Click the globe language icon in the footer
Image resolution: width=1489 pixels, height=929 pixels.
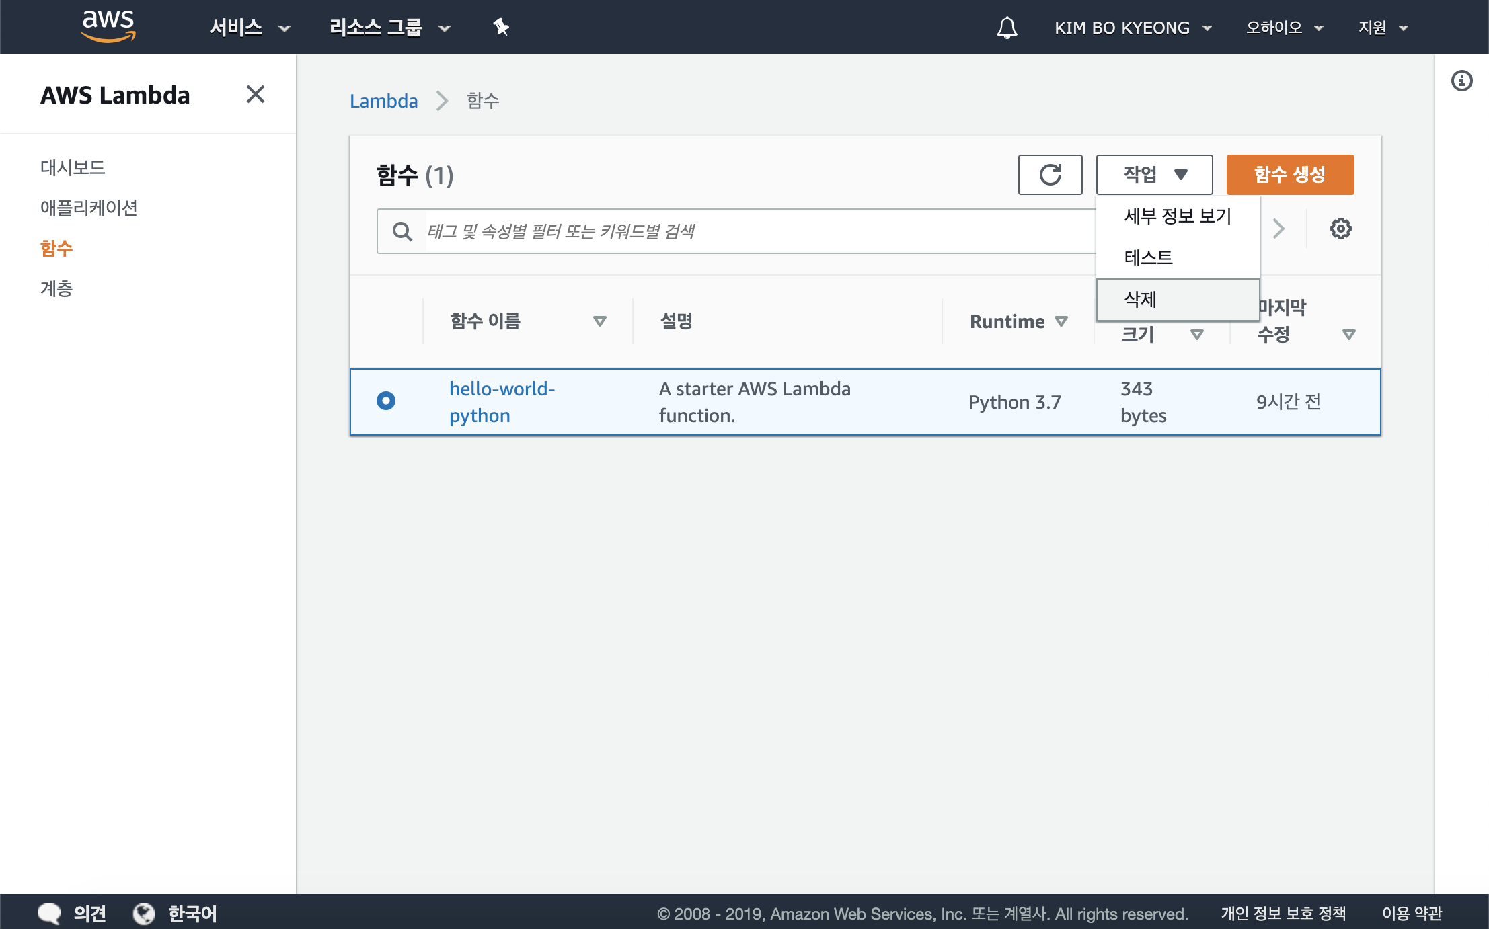[143, 914]
